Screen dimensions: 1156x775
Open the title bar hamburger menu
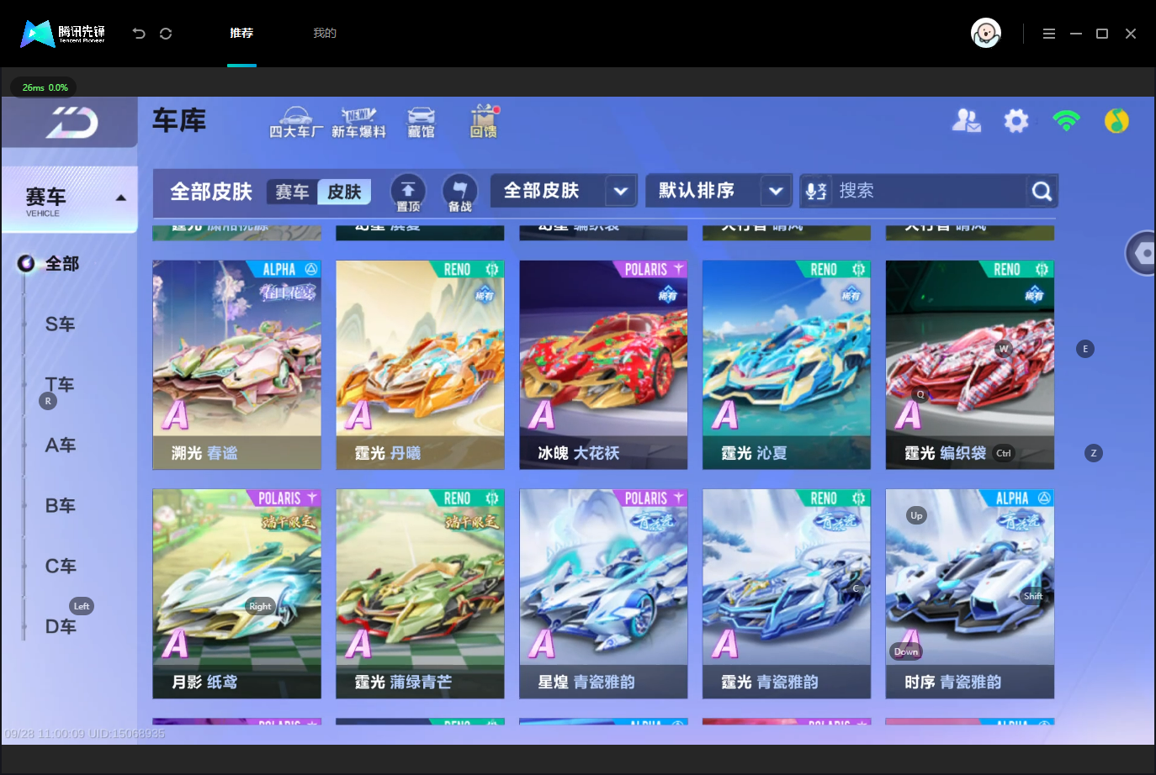point(1049,34)
